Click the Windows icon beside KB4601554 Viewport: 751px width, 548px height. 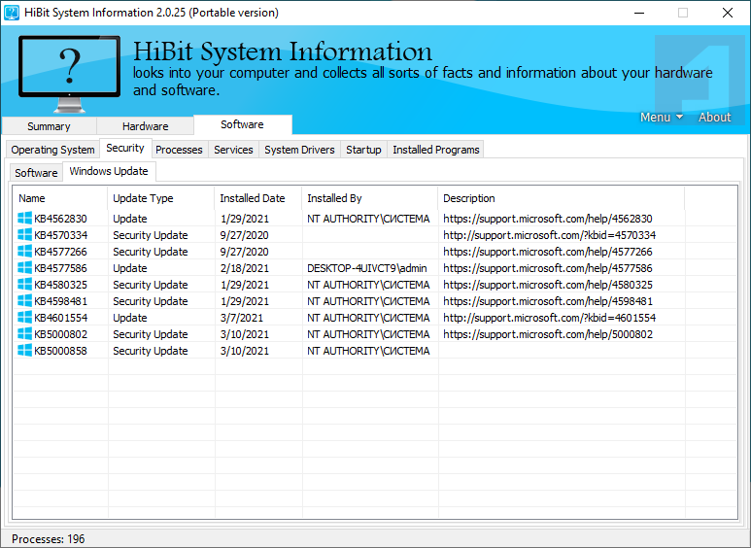[x=25, y=317]
